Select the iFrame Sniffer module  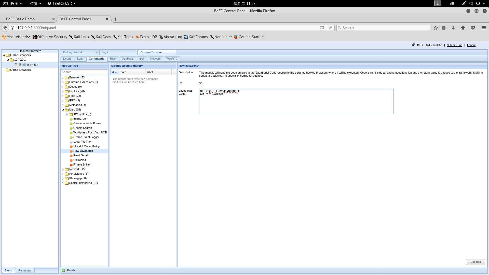coord(82,165)
